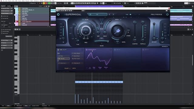
Task: Open the File menu
Action: click(x=4, y=1)
